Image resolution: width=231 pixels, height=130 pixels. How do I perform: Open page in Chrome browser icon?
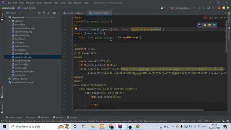[205, 25]
